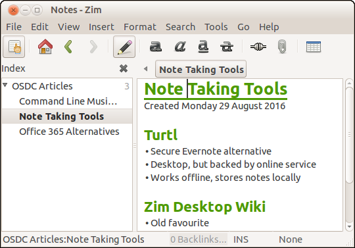Show the 0 Backlinks list
The height and width of the screenshot is (248, 355).
click(199, 239)
